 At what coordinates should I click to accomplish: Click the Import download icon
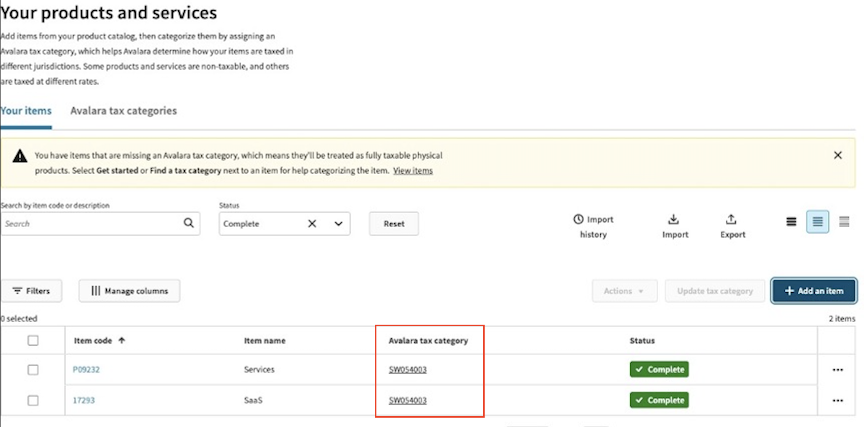674,219
